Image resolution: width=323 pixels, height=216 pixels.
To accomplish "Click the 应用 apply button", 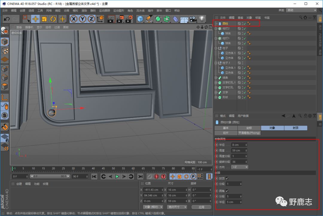I will tap(201, 207).
